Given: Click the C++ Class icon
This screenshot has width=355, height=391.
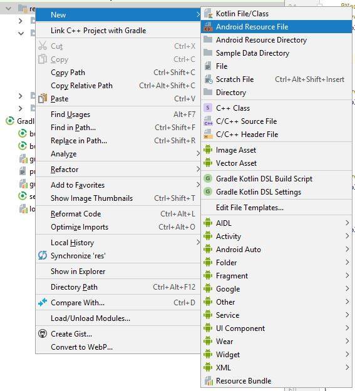Looking at the screenshot, I should pos(208,108).
